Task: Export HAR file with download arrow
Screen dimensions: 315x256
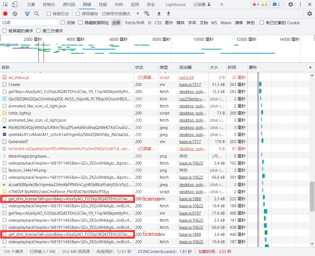Action: point(168,14)
